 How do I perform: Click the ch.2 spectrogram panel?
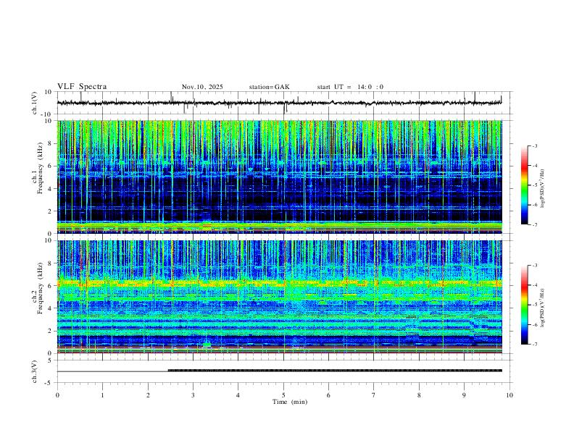point(279,297)
